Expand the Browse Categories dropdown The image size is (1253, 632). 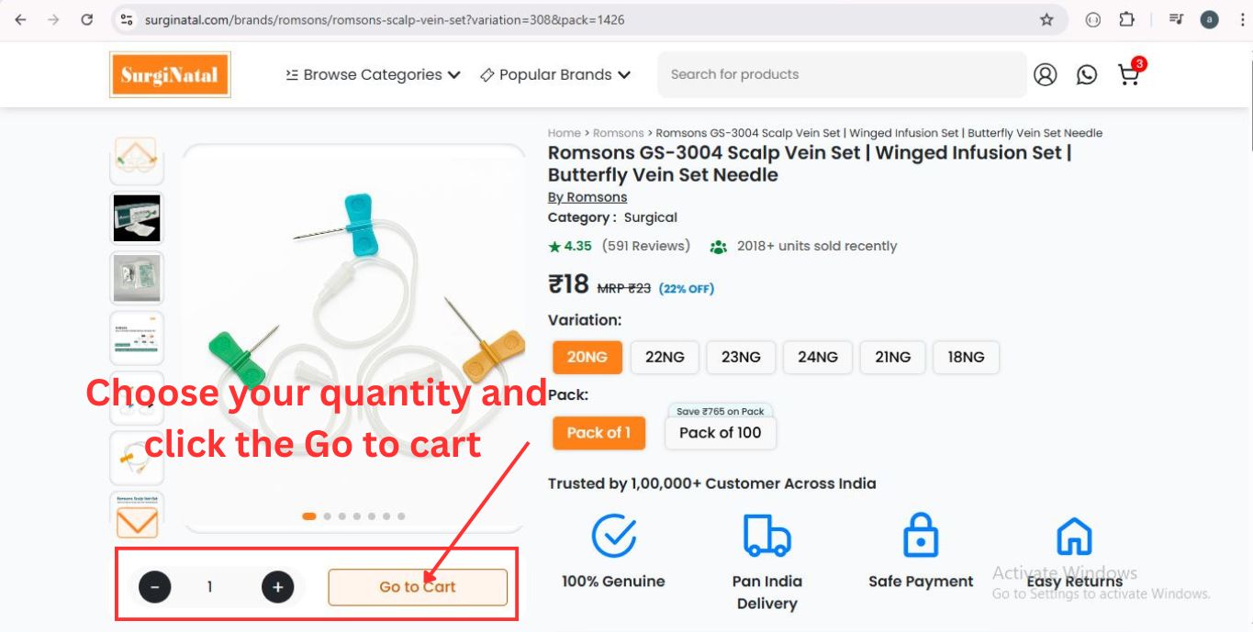(373, 75)
